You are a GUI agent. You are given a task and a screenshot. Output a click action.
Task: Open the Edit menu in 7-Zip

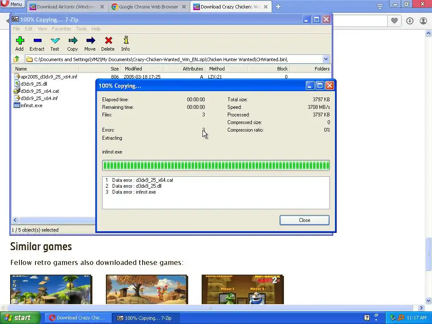29,29
